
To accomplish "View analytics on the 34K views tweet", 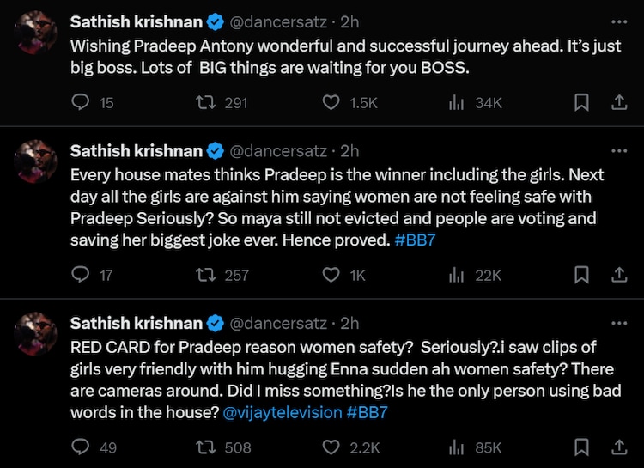I will [456, 102].
